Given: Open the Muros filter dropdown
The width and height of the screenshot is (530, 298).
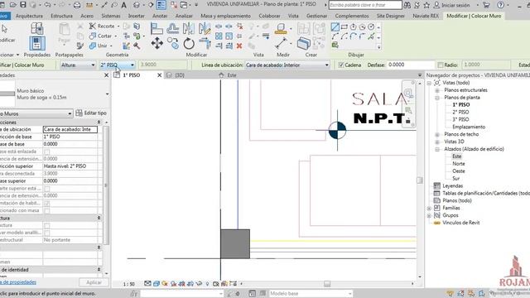Looking at the screenshot, I should pos(36,113).
